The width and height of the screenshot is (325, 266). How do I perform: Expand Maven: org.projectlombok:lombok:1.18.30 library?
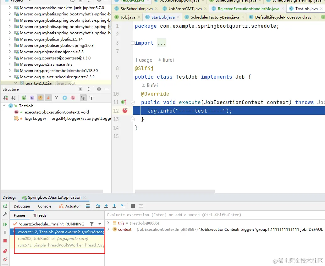point(10,70)
